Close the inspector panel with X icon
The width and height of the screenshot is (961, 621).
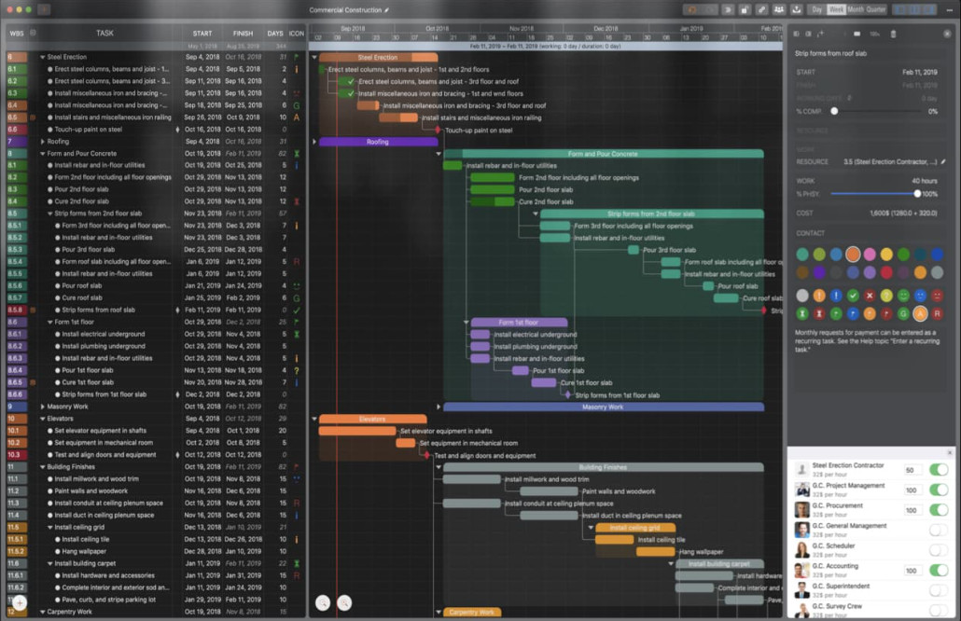tap(947, 34)
